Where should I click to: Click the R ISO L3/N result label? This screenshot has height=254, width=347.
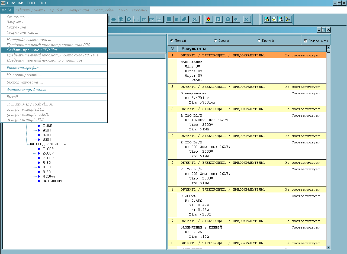point(191,169)
